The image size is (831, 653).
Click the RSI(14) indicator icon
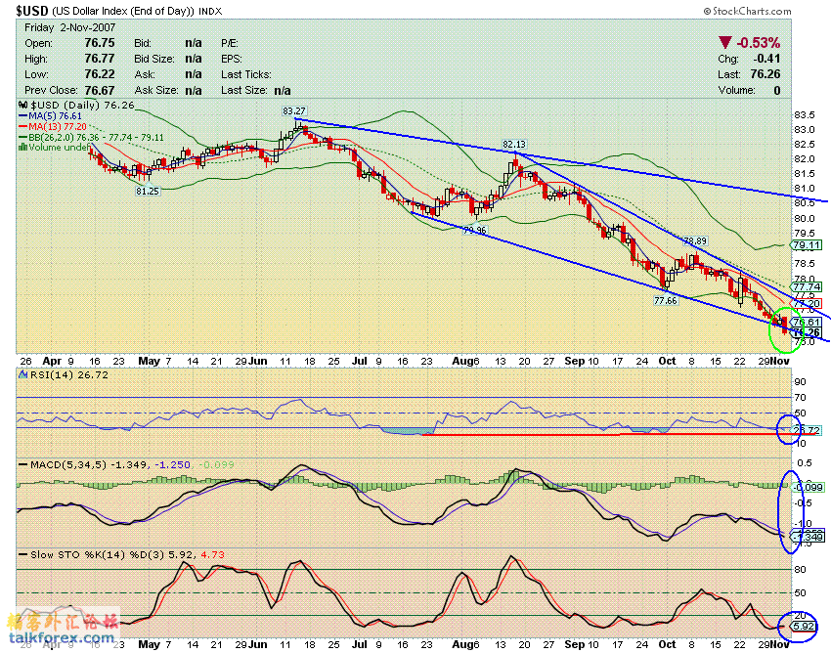click(x=22, y=374)
